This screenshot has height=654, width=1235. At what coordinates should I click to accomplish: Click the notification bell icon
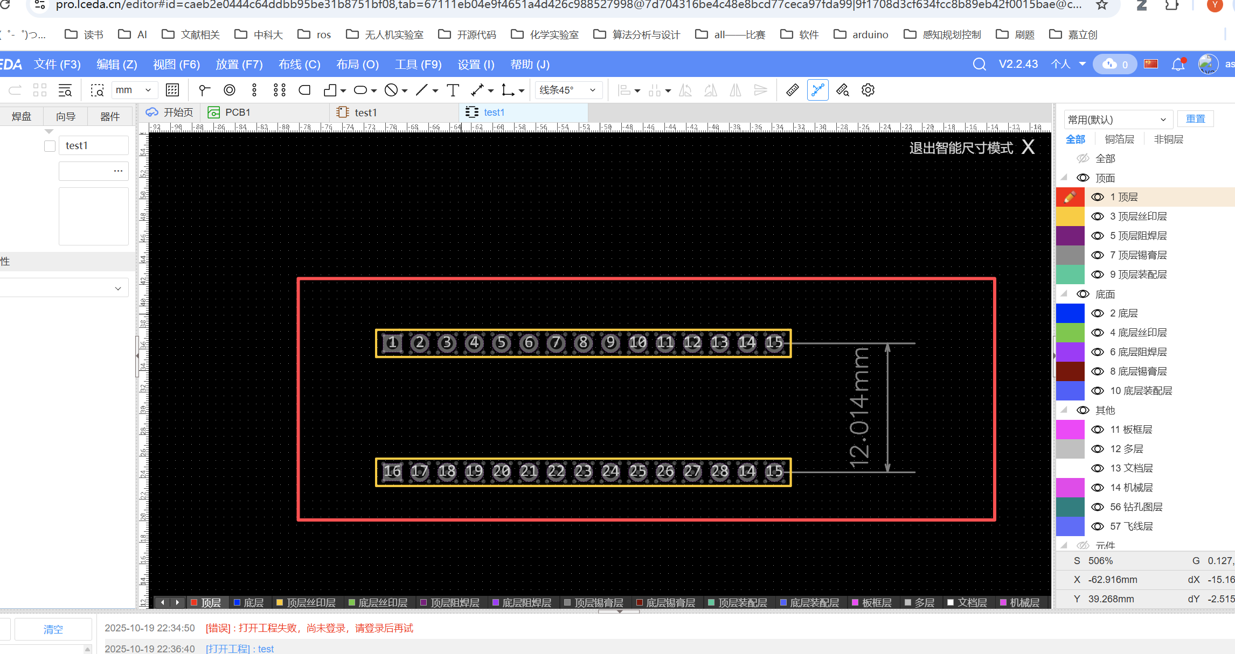(x=1178, y=65)
